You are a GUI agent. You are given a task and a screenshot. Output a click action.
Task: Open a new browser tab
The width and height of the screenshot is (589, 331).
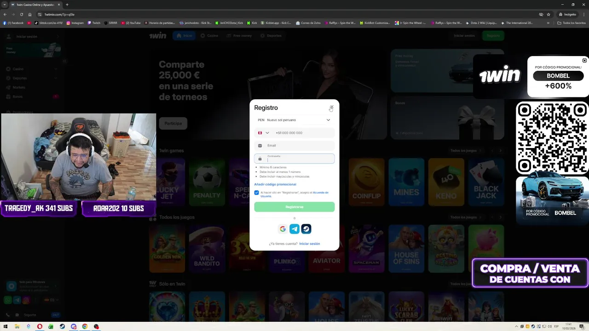point(67,5)
